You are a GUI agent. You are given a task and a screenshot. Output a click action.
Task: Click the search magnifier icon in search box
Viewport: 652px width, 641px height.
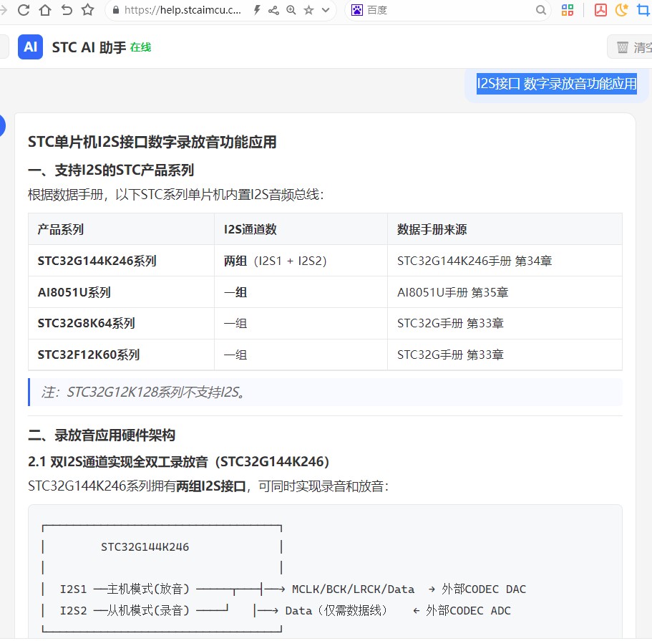coord(540,10)
